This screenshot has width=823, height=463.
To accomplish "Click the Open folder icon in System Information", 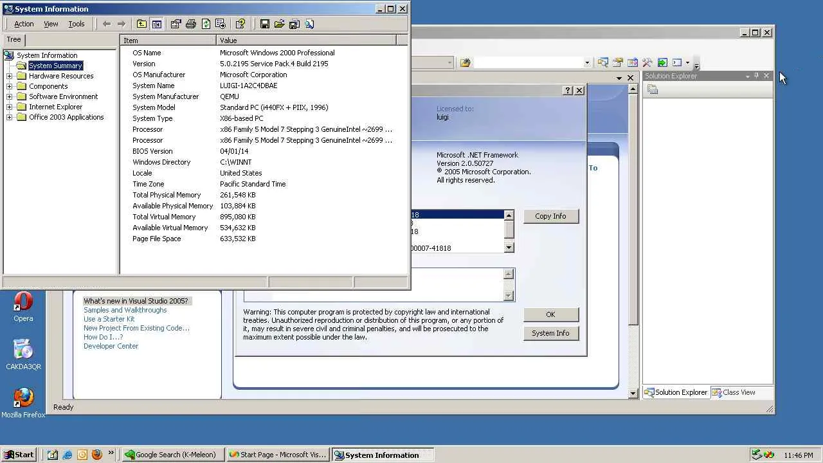I will [279, 24].
